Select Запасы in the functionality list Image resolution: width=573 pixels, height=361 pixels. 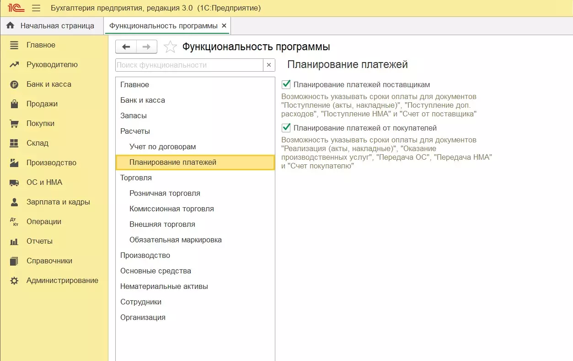195,115
